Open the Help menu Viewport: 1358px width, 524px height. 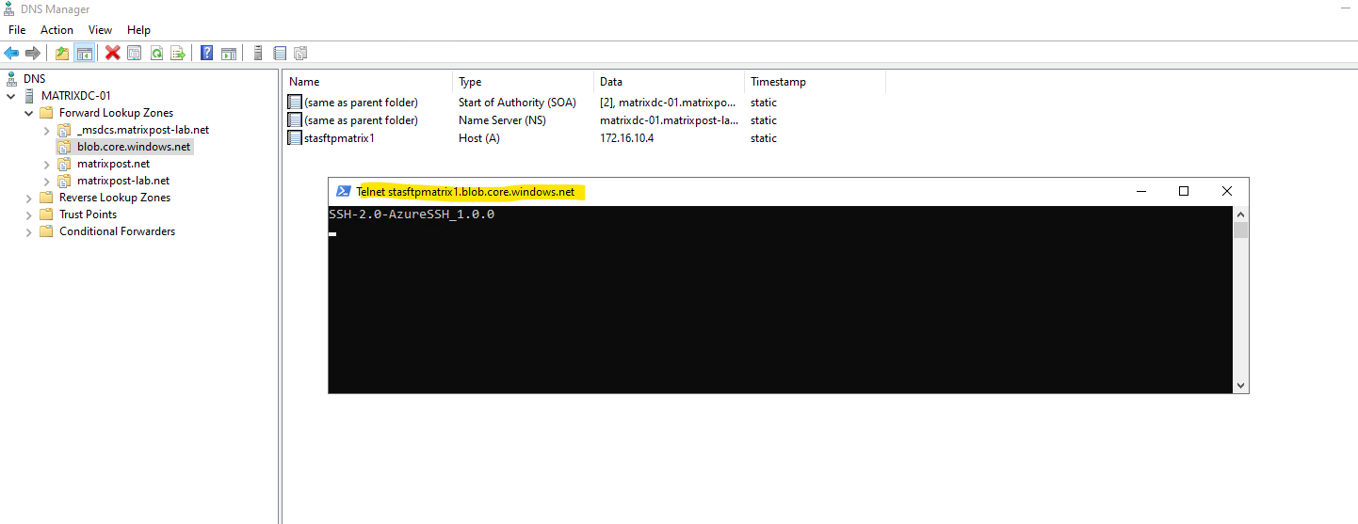pyautogui.click(x=138, y=30)
